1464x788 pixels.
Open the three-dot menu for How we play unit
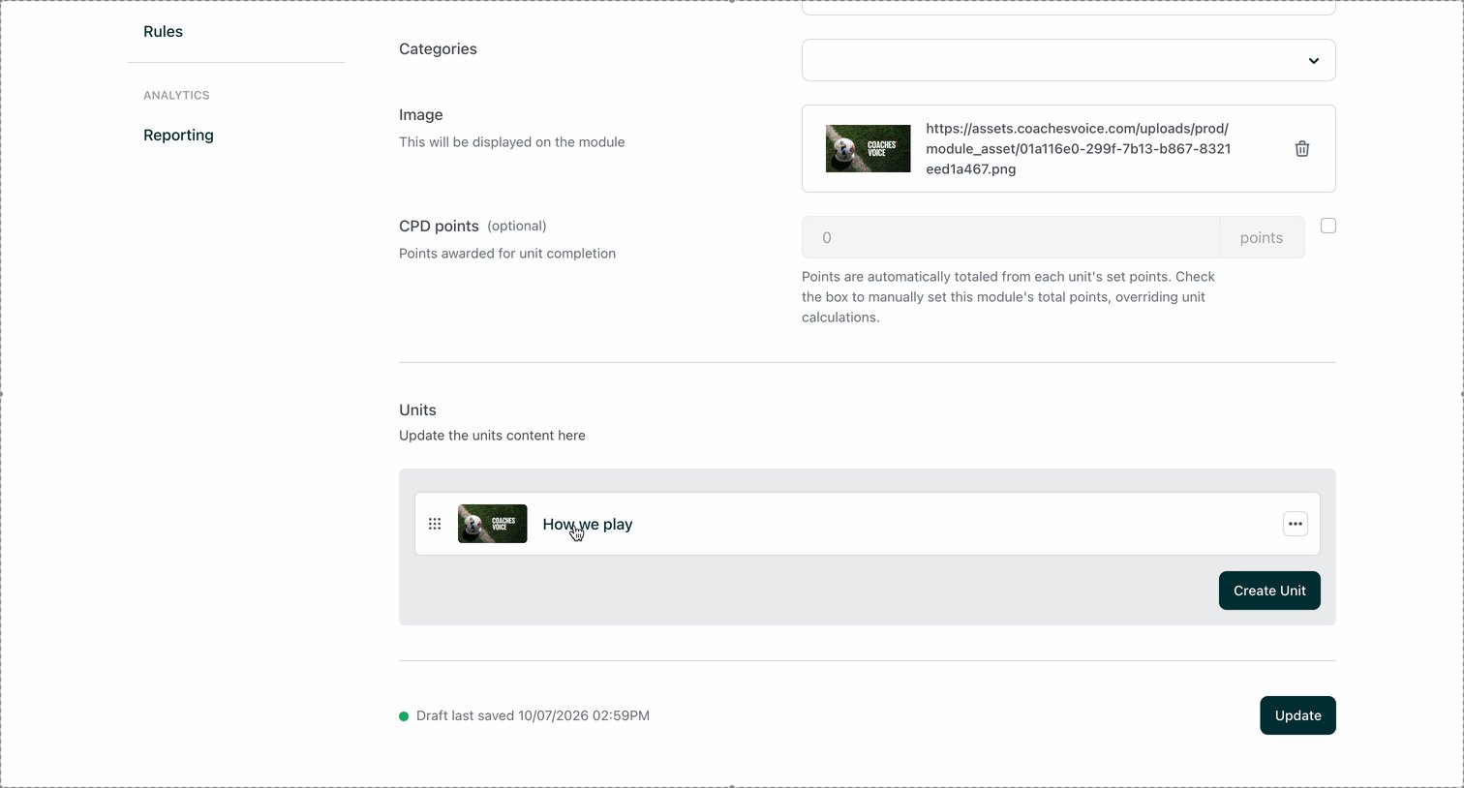(x=1295, y=524)
